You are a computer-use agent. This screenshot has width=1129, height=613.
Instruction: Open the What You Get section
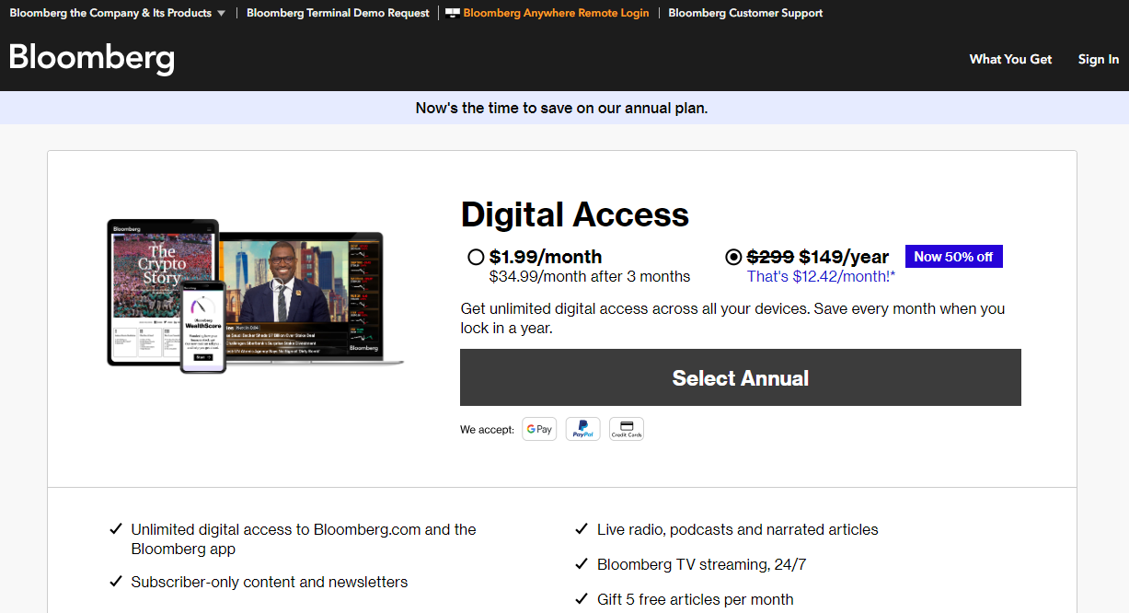pos(1010,59)
